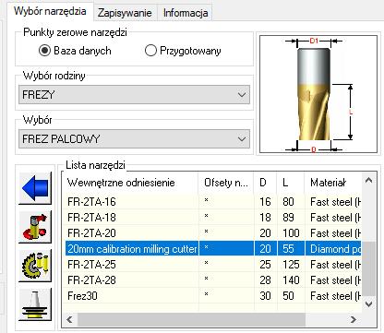Select tool row FR-2TA-18

click(212, 218)
